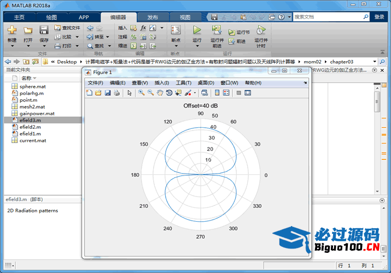391x273 pixels.
Task: Select the Zoom In tool in Figure 1
Action: pyautogui.click(x=142, y=93)
